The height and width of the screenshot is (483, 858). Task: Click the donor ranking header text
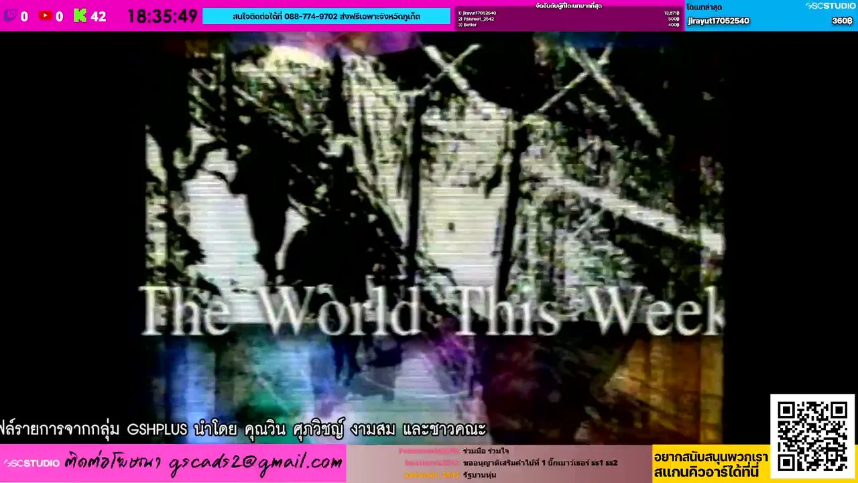click(x=568, y=6)
